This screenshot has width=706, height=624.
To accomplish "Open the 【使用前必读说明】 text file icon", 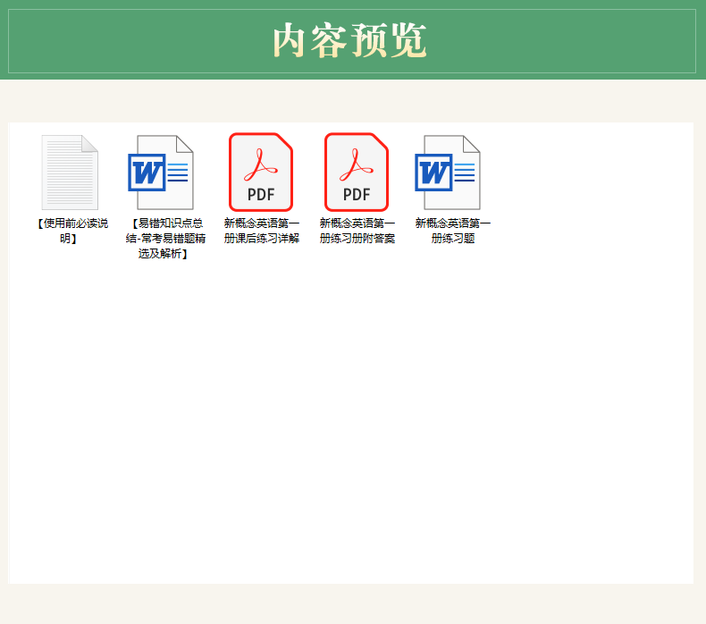I will pos(70,173).
